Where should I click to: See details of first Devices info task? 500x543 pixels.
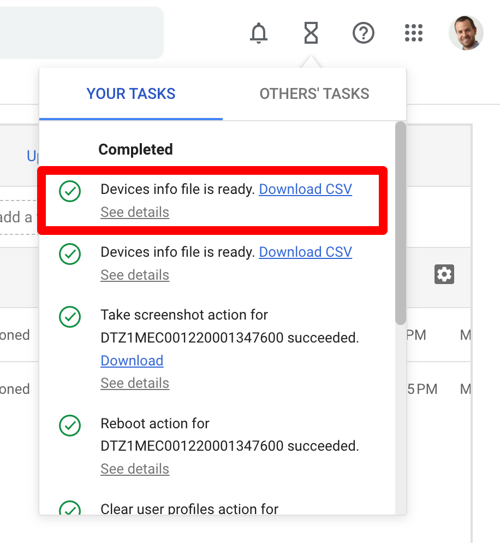[x=135, y=212]
